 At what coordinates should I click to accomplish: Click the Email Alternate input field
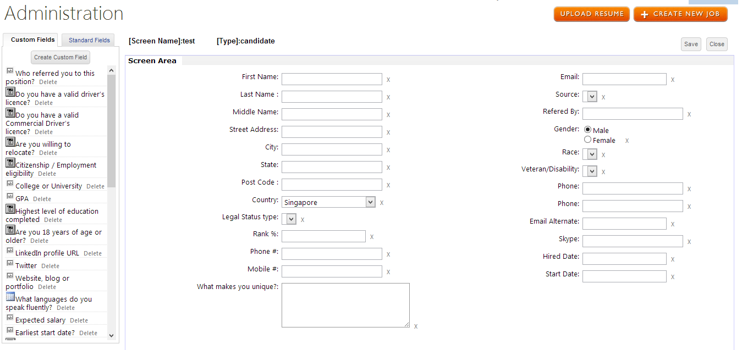click(x=624, y=224)
